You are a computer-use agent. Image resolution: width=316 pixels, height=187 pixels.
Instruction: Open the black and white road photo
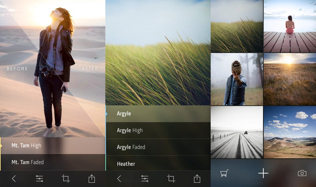(x=237, y=132)
